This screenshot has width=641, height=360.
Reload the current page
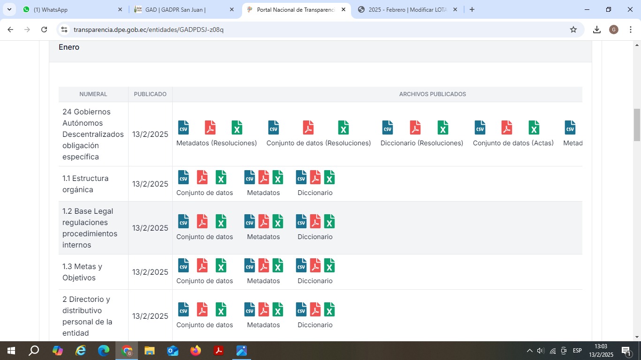pos(44,30)
